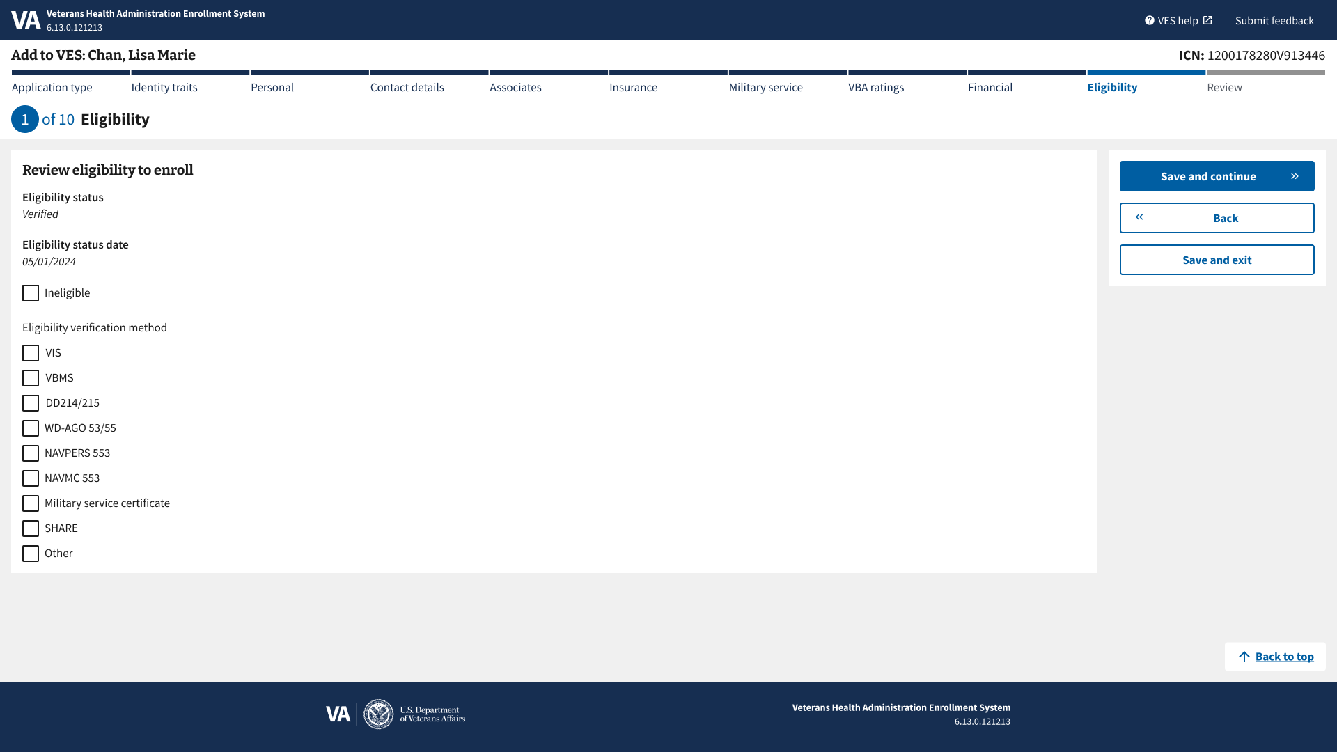Enable the VBMS checkbox
Image resolution: width=1337 pixels, height=752 pixels.
click(31, 378)
